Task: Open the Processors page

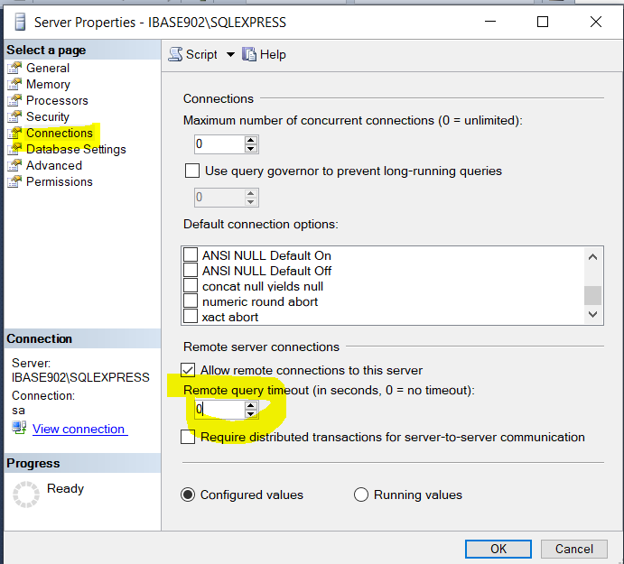Action: coord(57,100)
